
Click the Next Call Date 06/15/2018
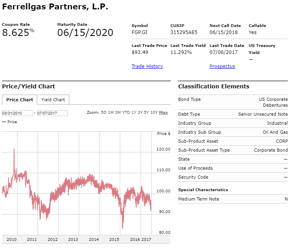(x=224, y=32)
